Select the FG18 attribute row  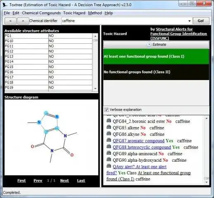(48, 82)
